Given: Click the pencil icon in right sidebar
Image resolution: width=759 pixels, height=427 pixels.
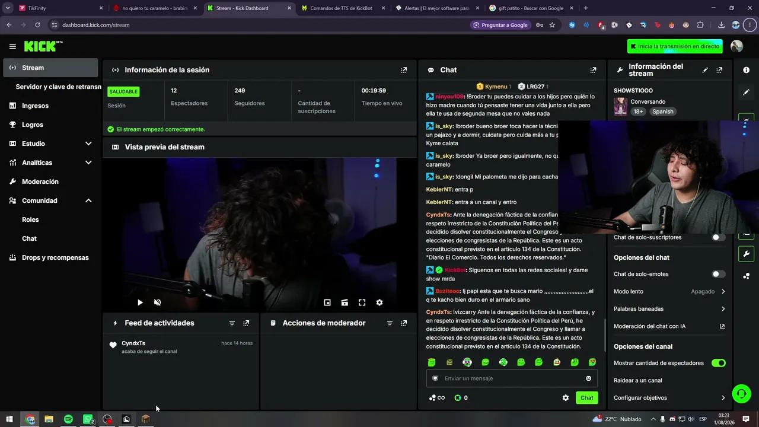Looking at the screenshot, I should click(746, 93).
